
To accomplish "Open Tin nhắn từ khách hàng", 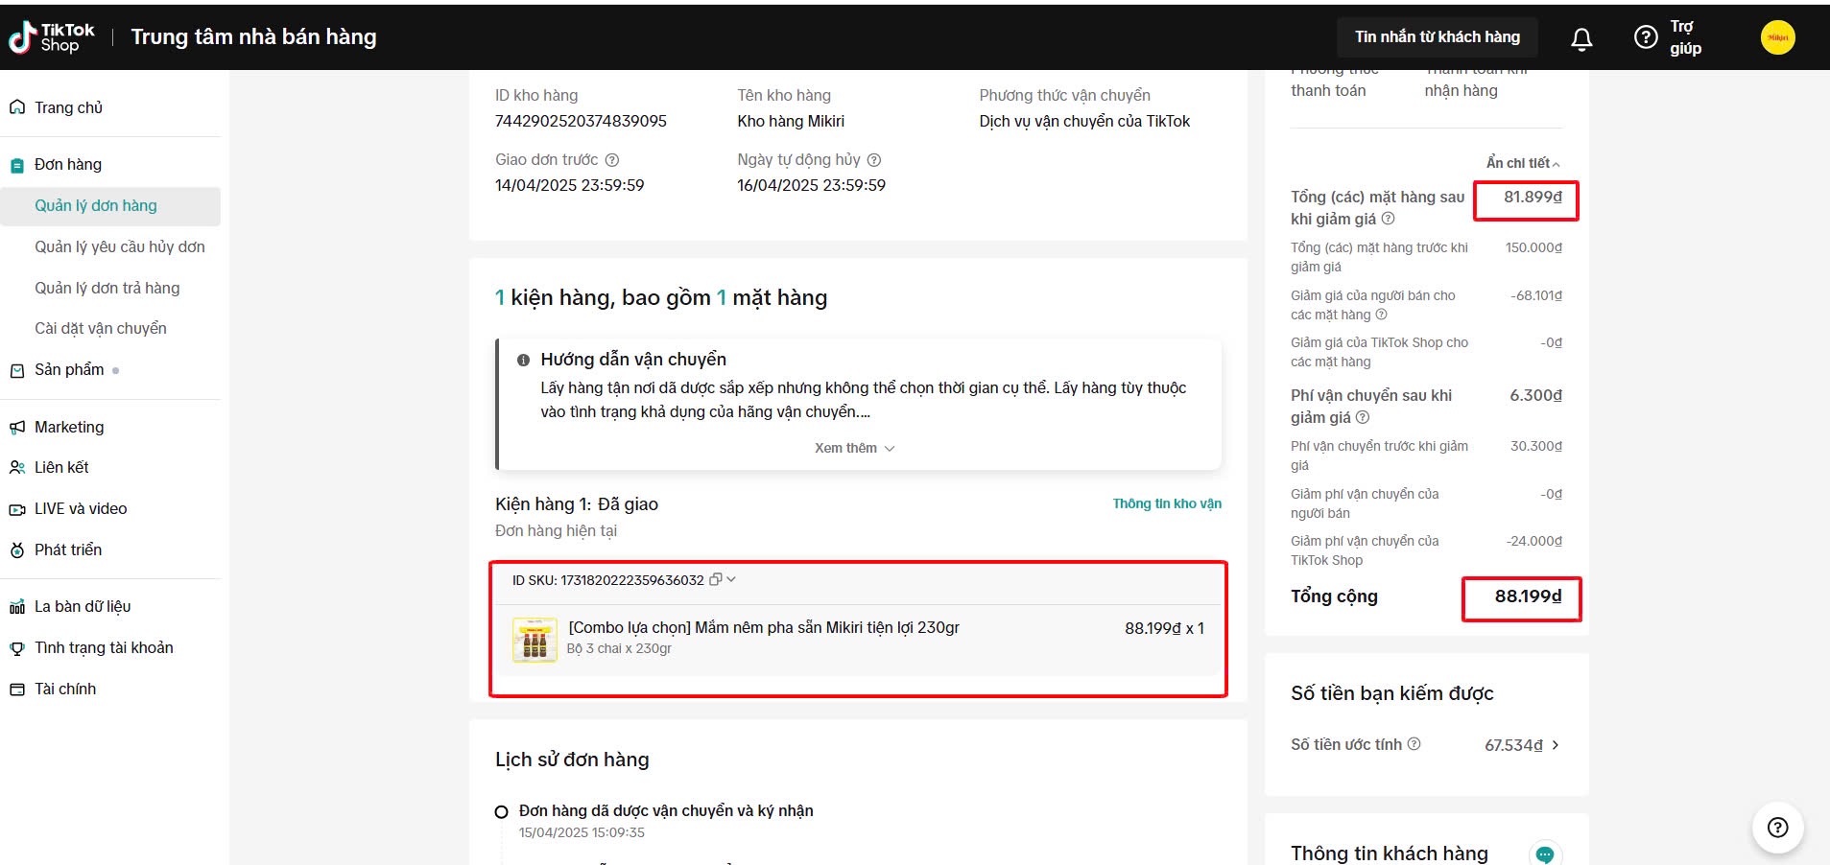I will pyautogui.click(x=1437, y=37).
